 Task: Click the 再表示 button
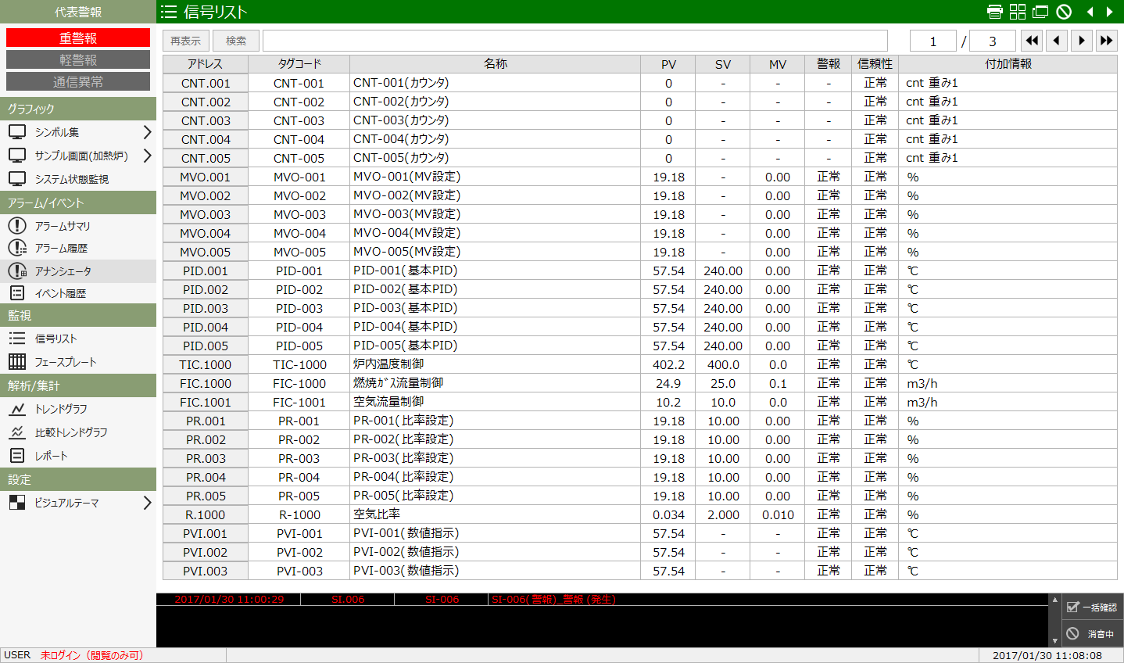click(186, 41)
